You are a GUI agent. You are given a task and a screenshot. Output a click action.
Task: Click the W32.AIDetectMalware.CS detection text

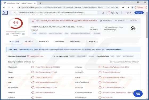click(113, 87)
